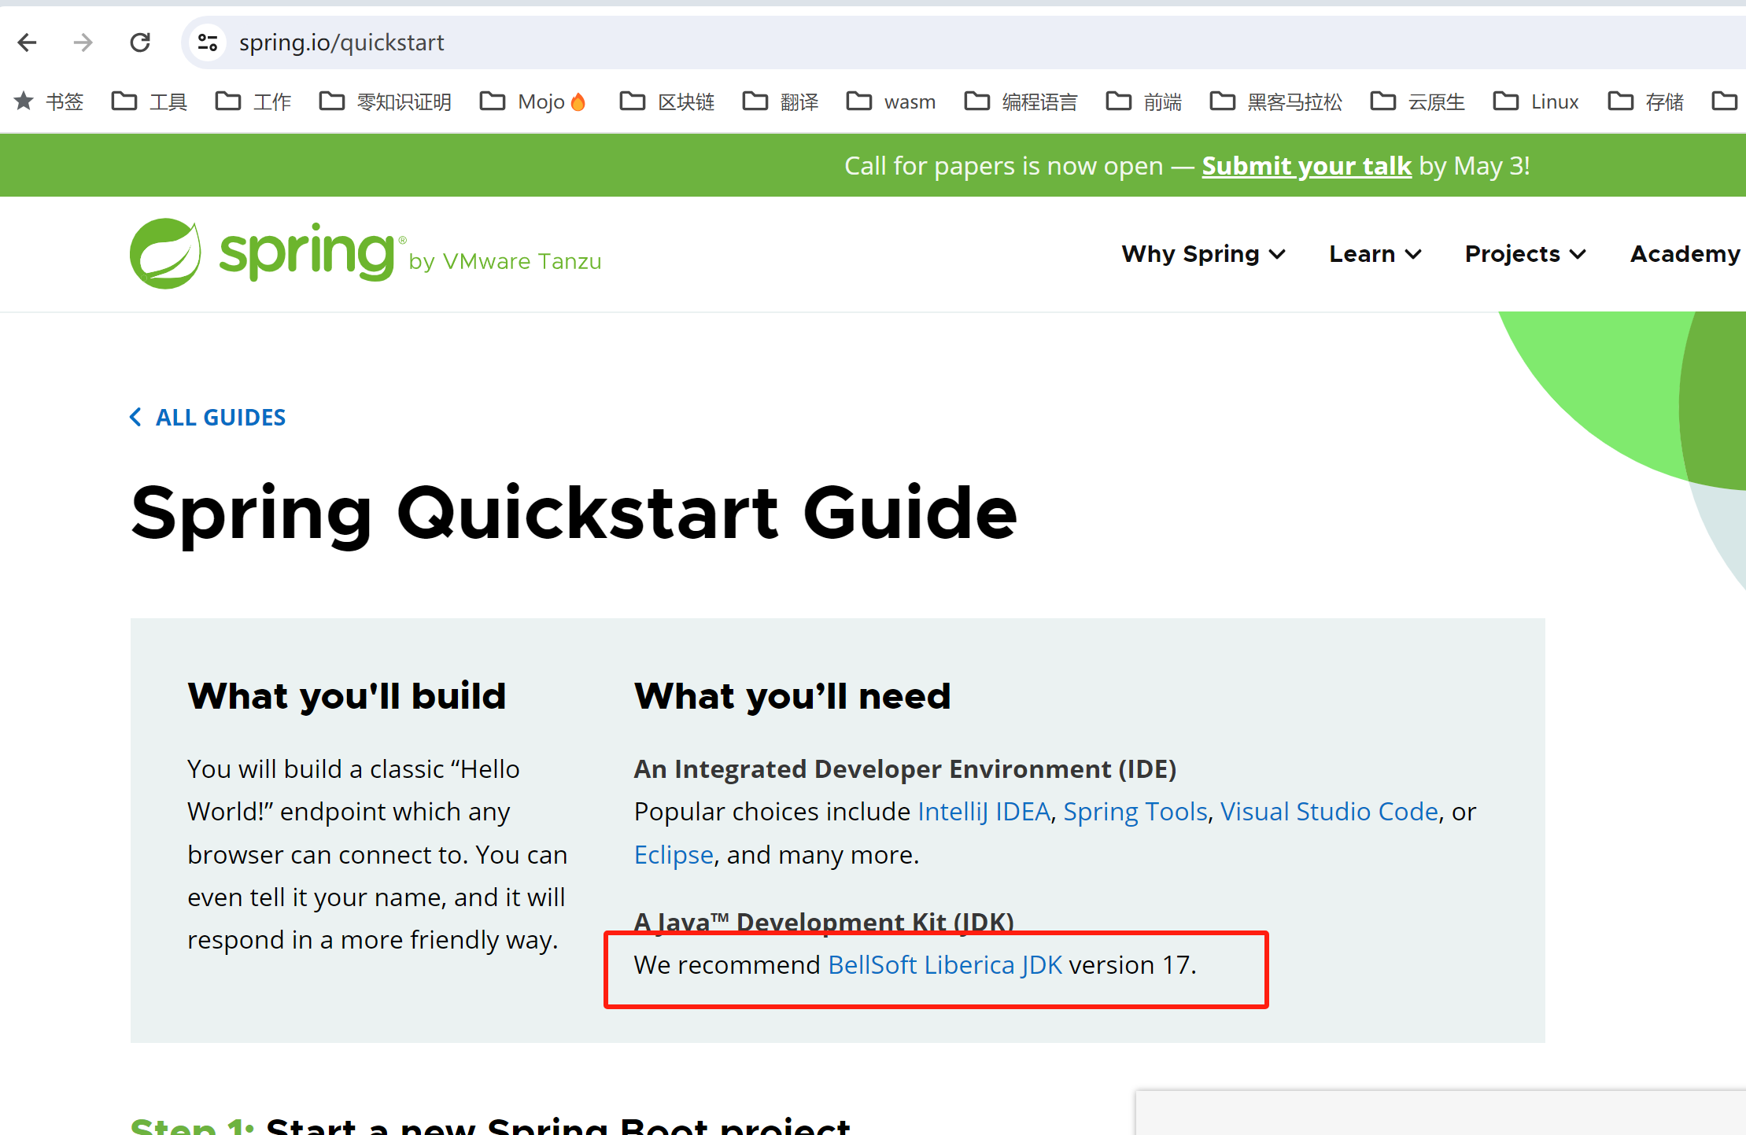Screen dimensions: 1746x1135
Task: Open the BellSoft Liberica JDK link
Action: [x=944, y=965]
